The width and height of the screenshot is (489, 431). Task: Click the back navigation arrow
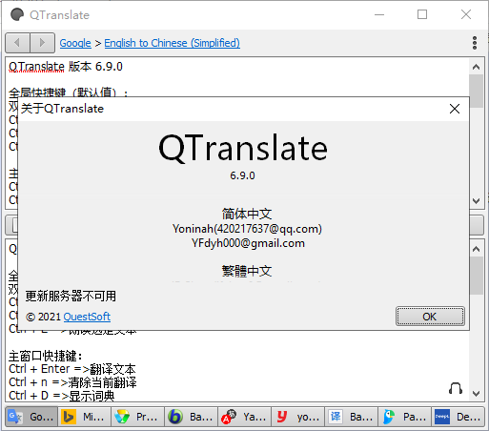pos(18,43)
